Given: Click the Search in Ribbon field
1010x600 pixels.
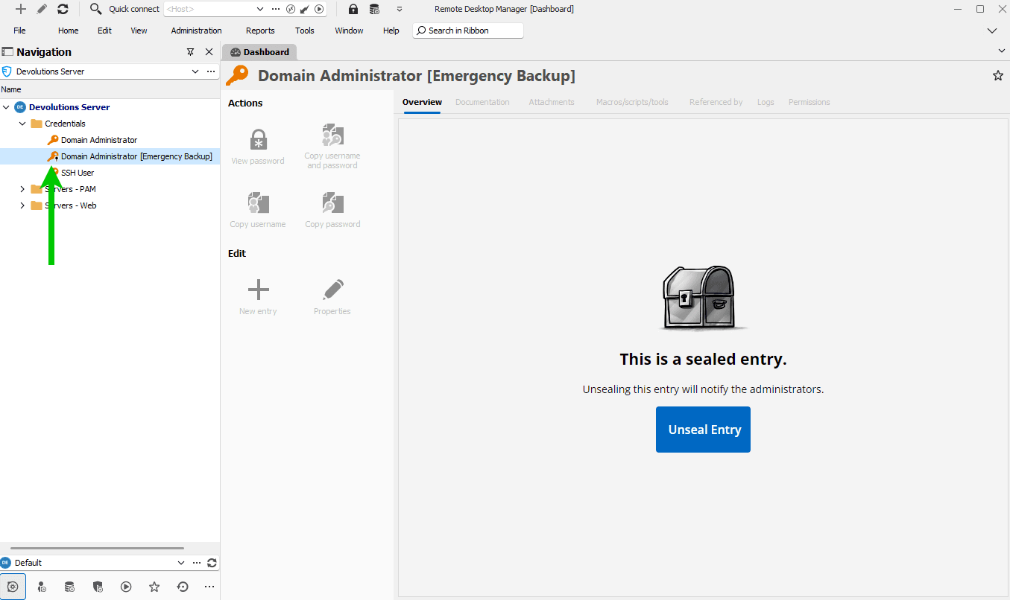Looking at the screenshot, I should (x=468, y=31).
